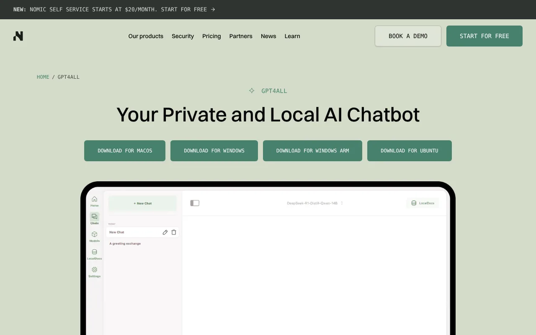Viewport: 536px width, 335px height.
Task: Click the Nomic logo icon
Action: [x=18, y=36]
